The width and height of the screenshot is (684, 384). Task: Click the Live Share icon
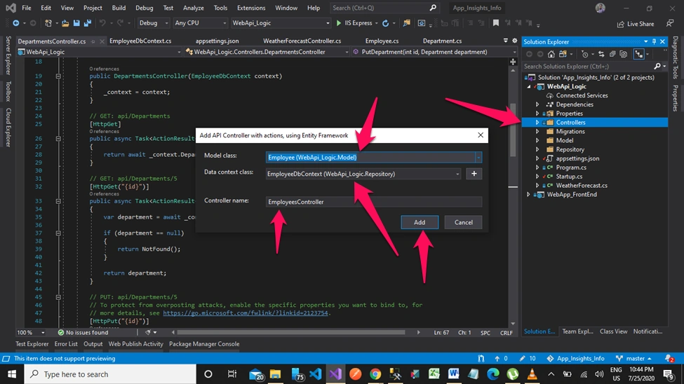click(x=620, y=24)
